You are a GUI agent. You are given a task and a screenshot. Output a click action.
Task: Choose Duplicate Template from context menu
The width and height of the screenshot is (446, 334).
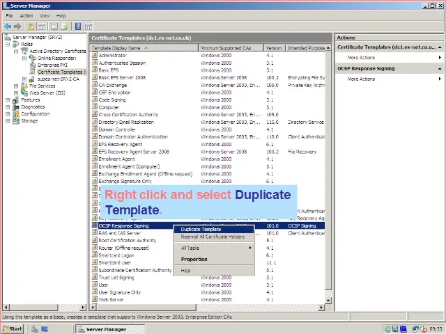click(x=214, y=229)
